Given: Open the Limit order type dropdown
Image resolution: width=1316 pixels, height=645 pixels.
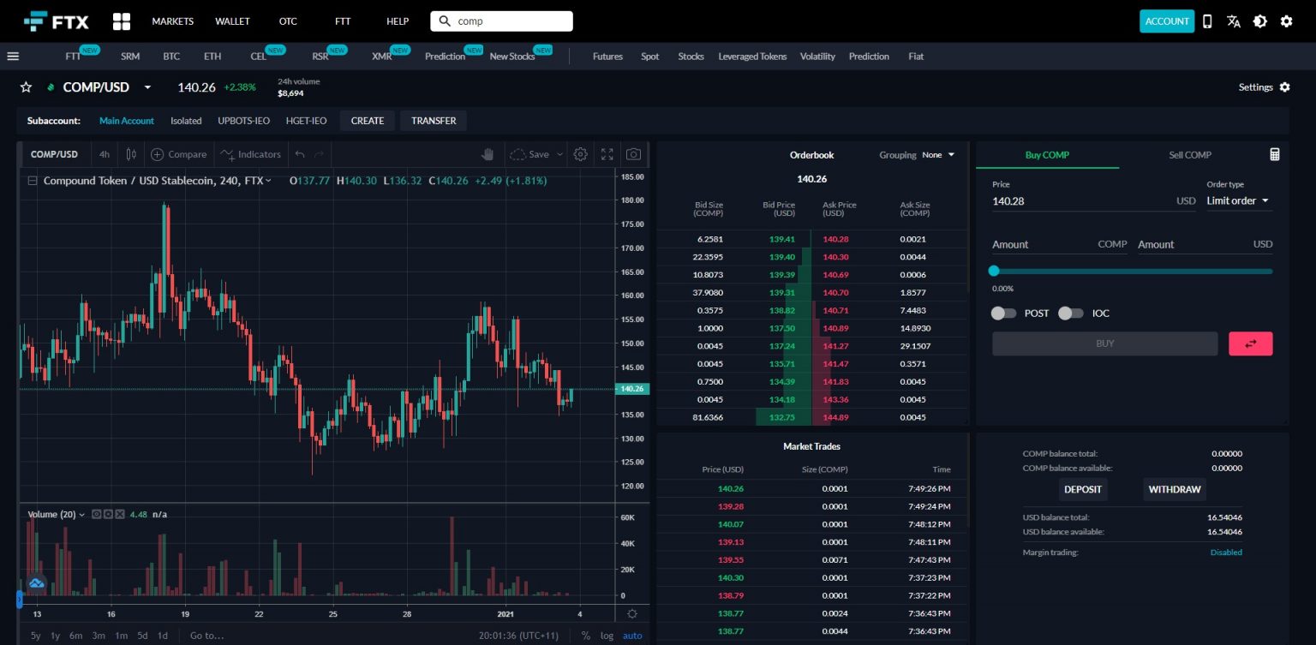Looking at the screenshot, I should pos(1238,200).
